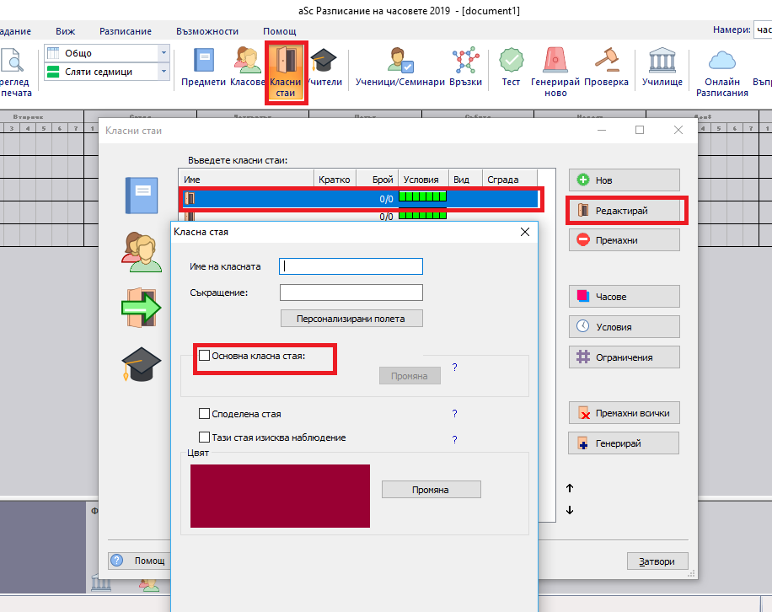Image resolution: width=772 pixels, height=612 pixels.
Task: Check Тази стая изисква наблюдение option
Action: (204, 438)
